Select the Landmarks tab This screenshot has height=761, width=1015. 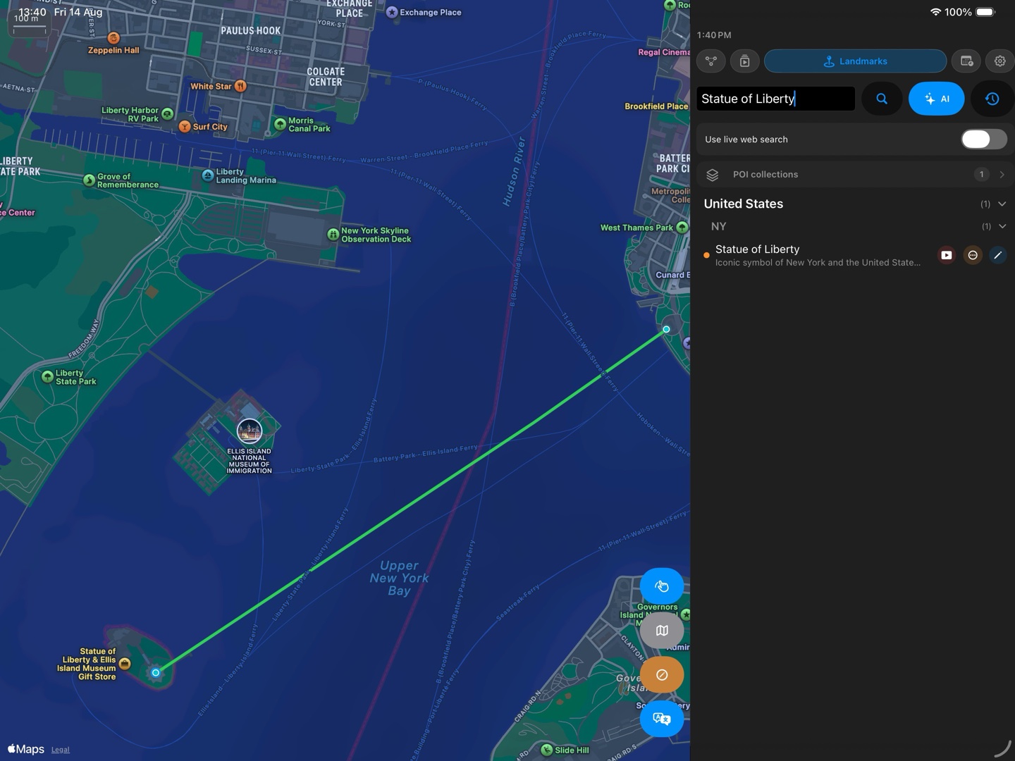point(855,61)
